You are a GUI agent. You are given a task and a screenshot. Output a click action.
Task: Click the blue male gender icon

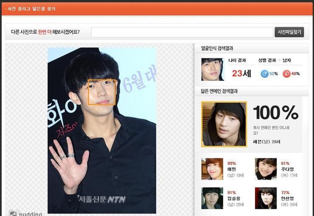coord(264,74)
